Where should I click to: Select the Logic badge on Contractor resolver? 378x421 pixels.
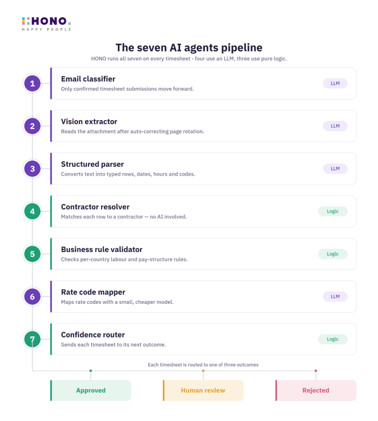point(333,212)
